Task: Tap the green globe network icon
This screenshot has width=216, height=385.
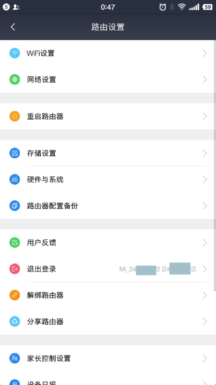Action: click(14, 79)
